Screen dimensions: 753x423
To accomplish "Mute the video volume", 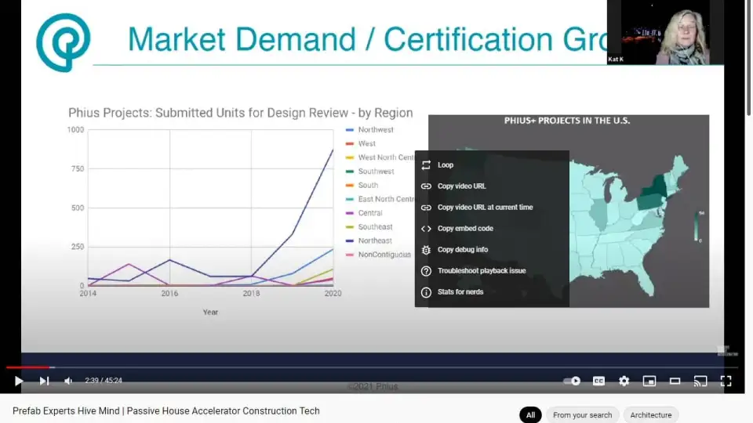I will pyautogui.click(x=68, y=381).
